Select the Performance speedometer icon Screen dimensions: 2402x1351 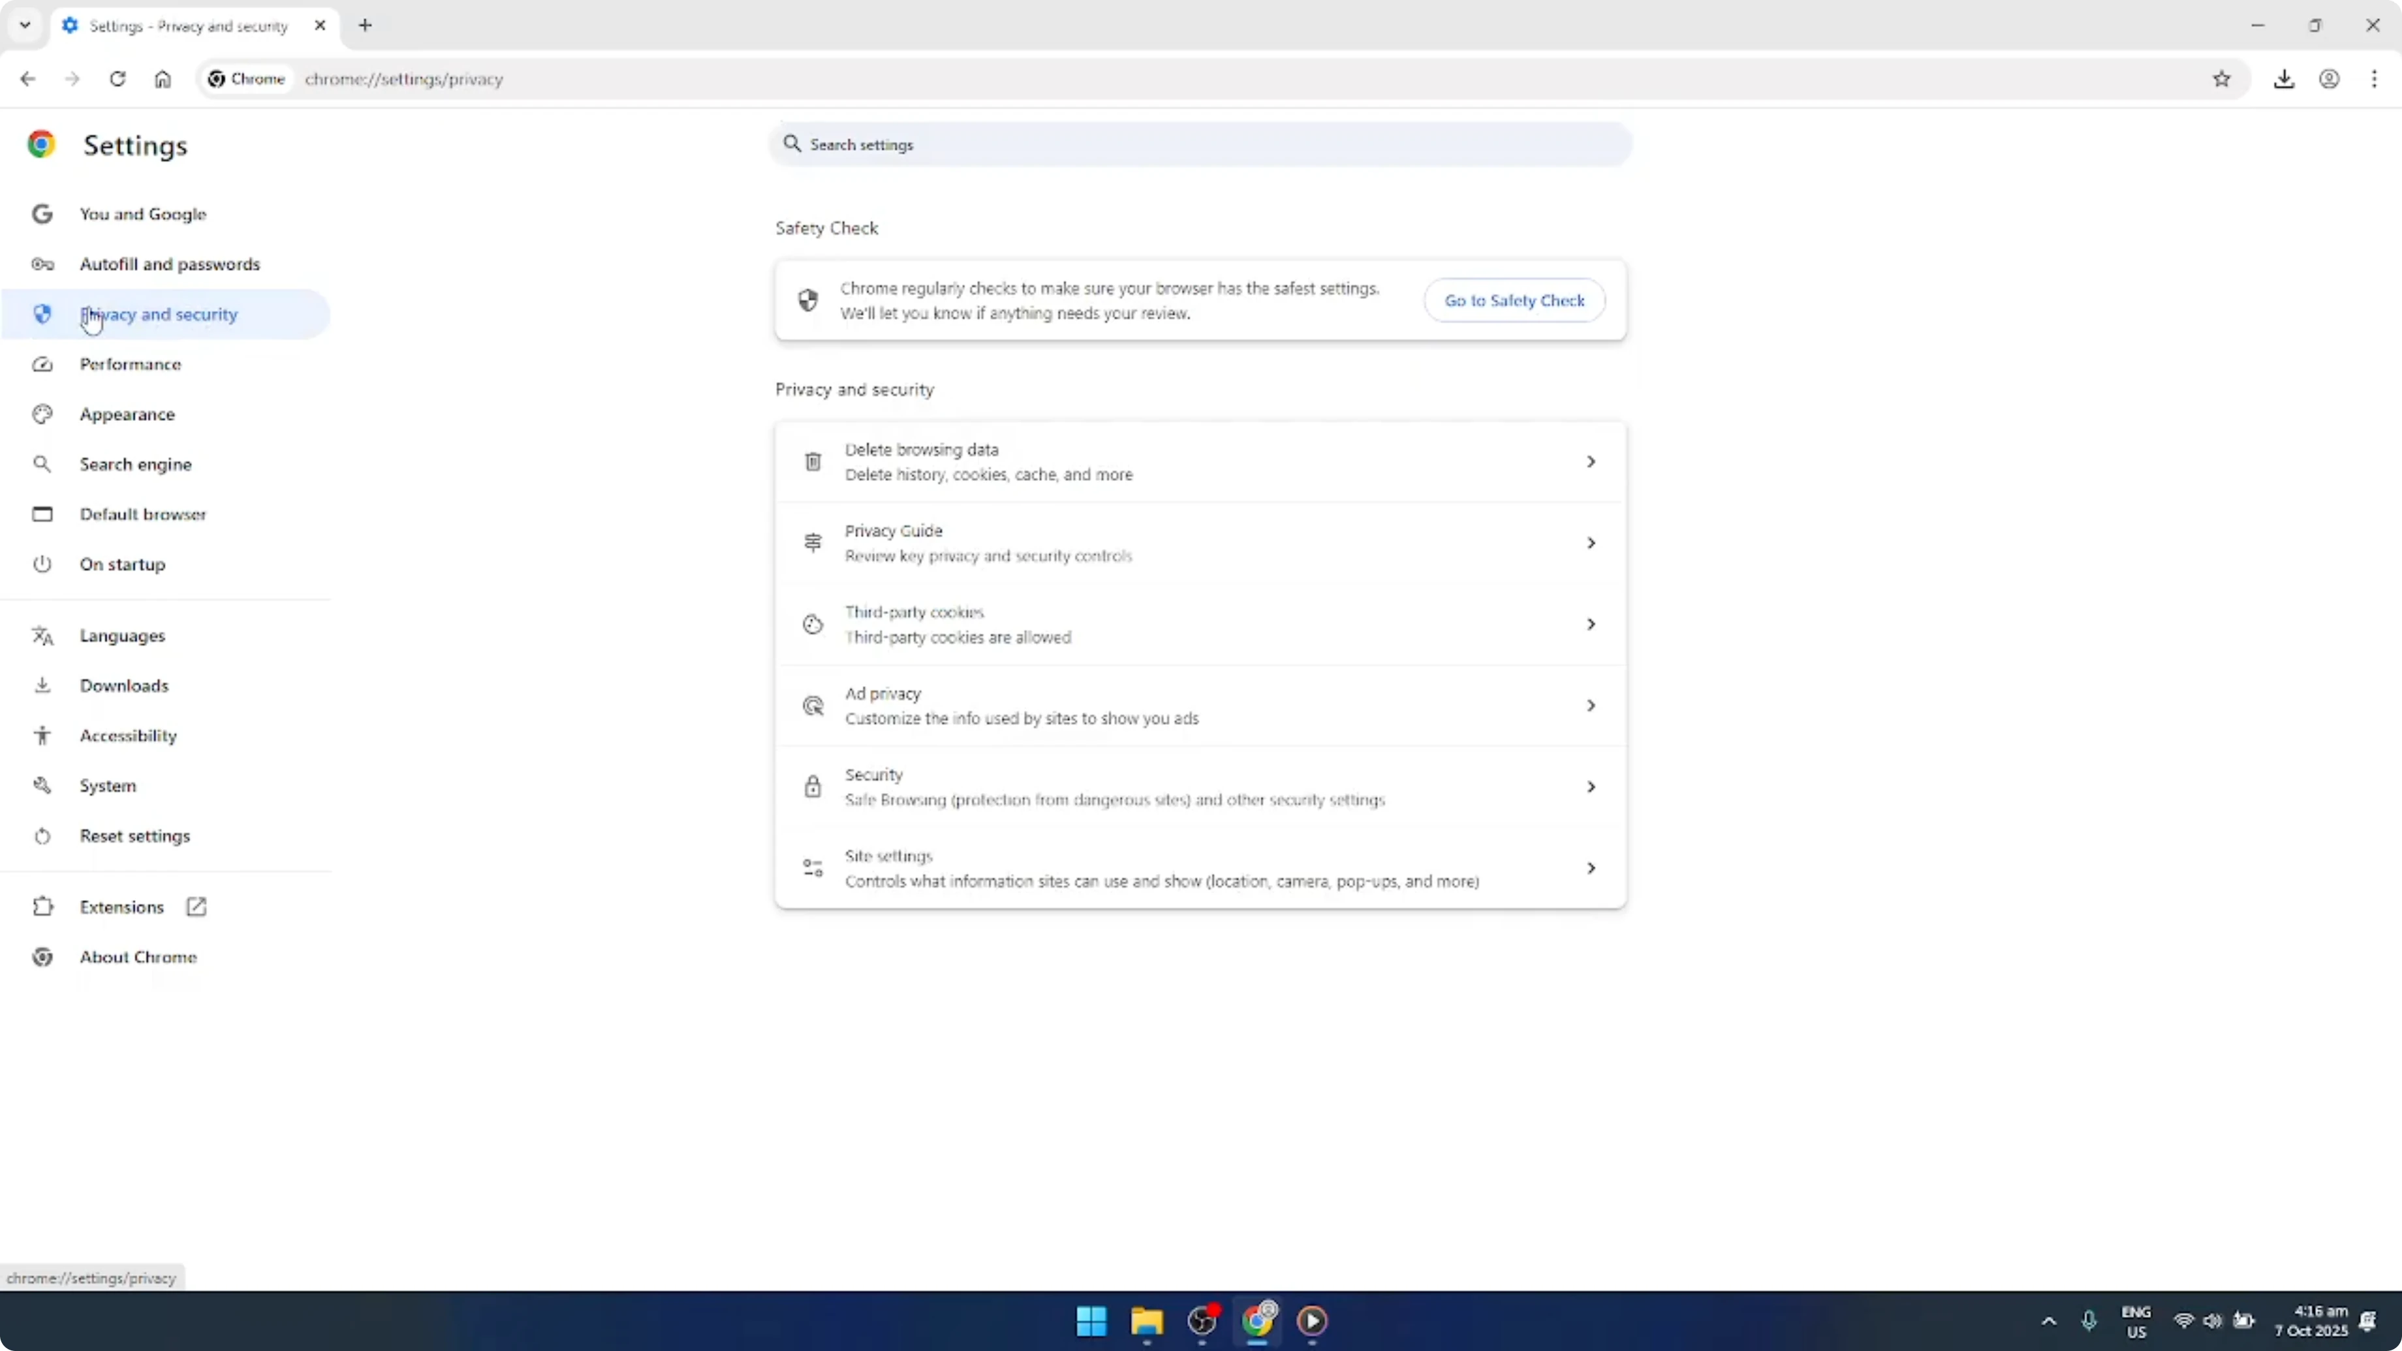click(x=42, y=365)
